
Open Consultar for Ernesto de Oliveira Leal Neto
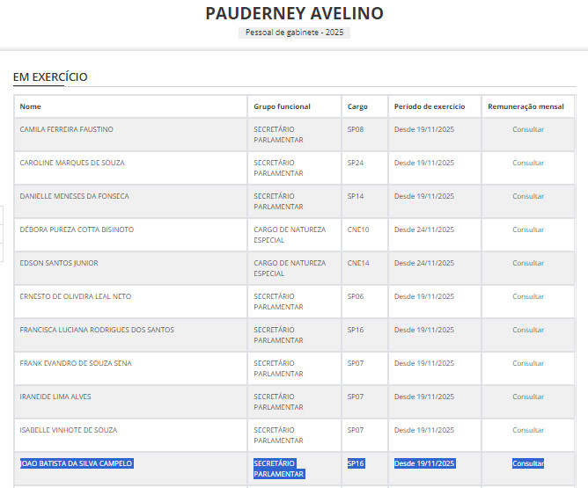coord(528,296)
